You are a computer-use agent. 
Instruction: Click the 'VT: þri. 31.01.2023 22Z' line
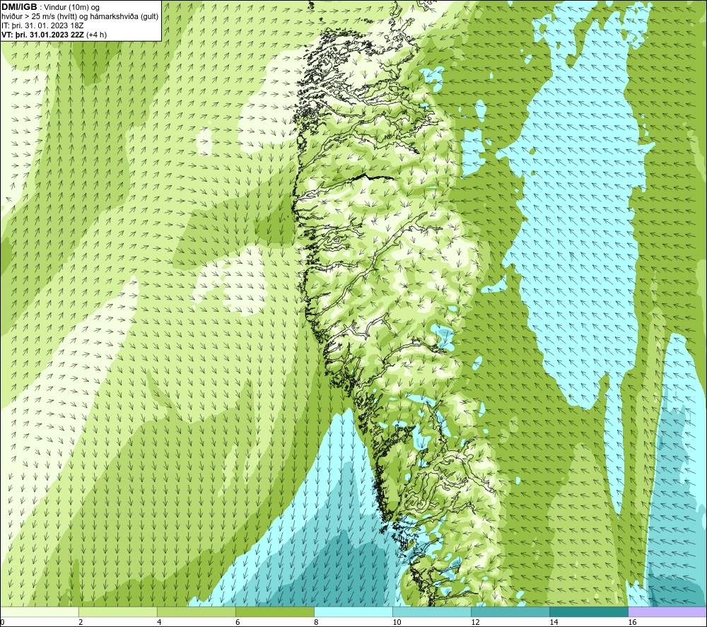(42, 35)
